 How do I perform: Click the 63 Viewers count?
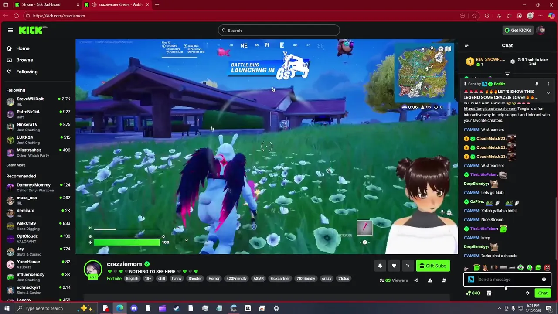(x=394, y=280)
